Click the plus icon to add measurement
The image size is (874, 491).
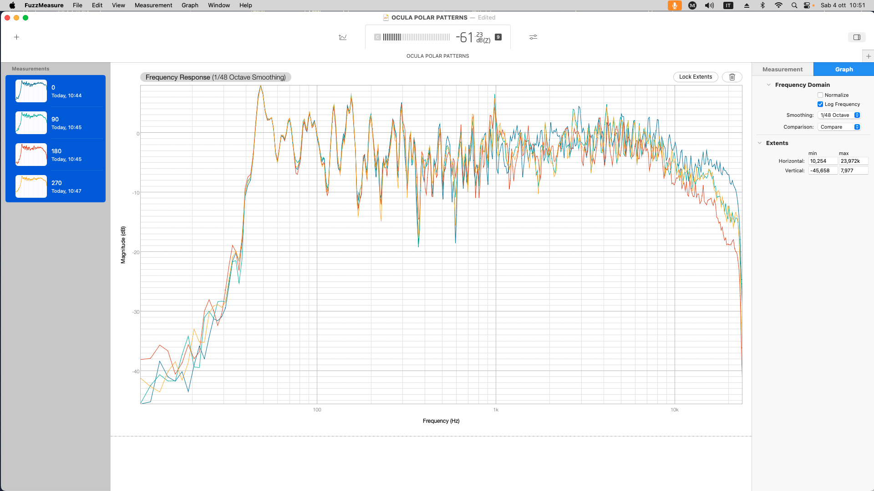click(x=17, y=37)
